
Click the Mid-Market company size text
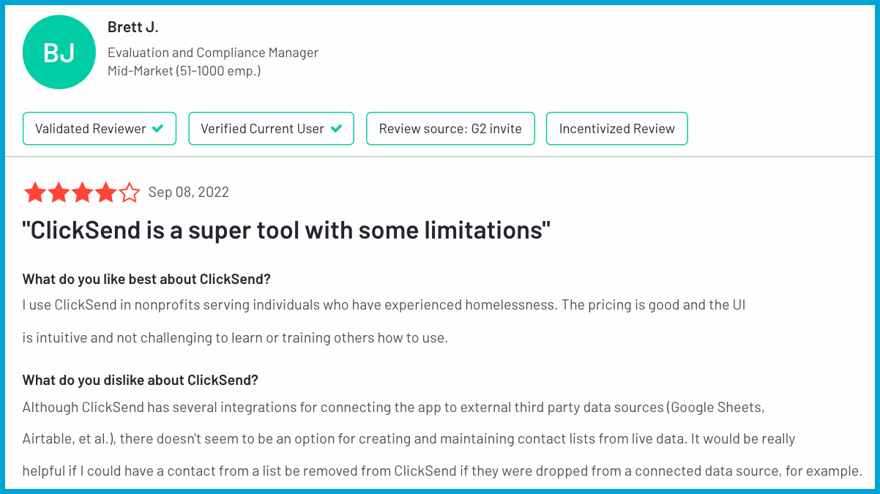(x=184, y=71)
